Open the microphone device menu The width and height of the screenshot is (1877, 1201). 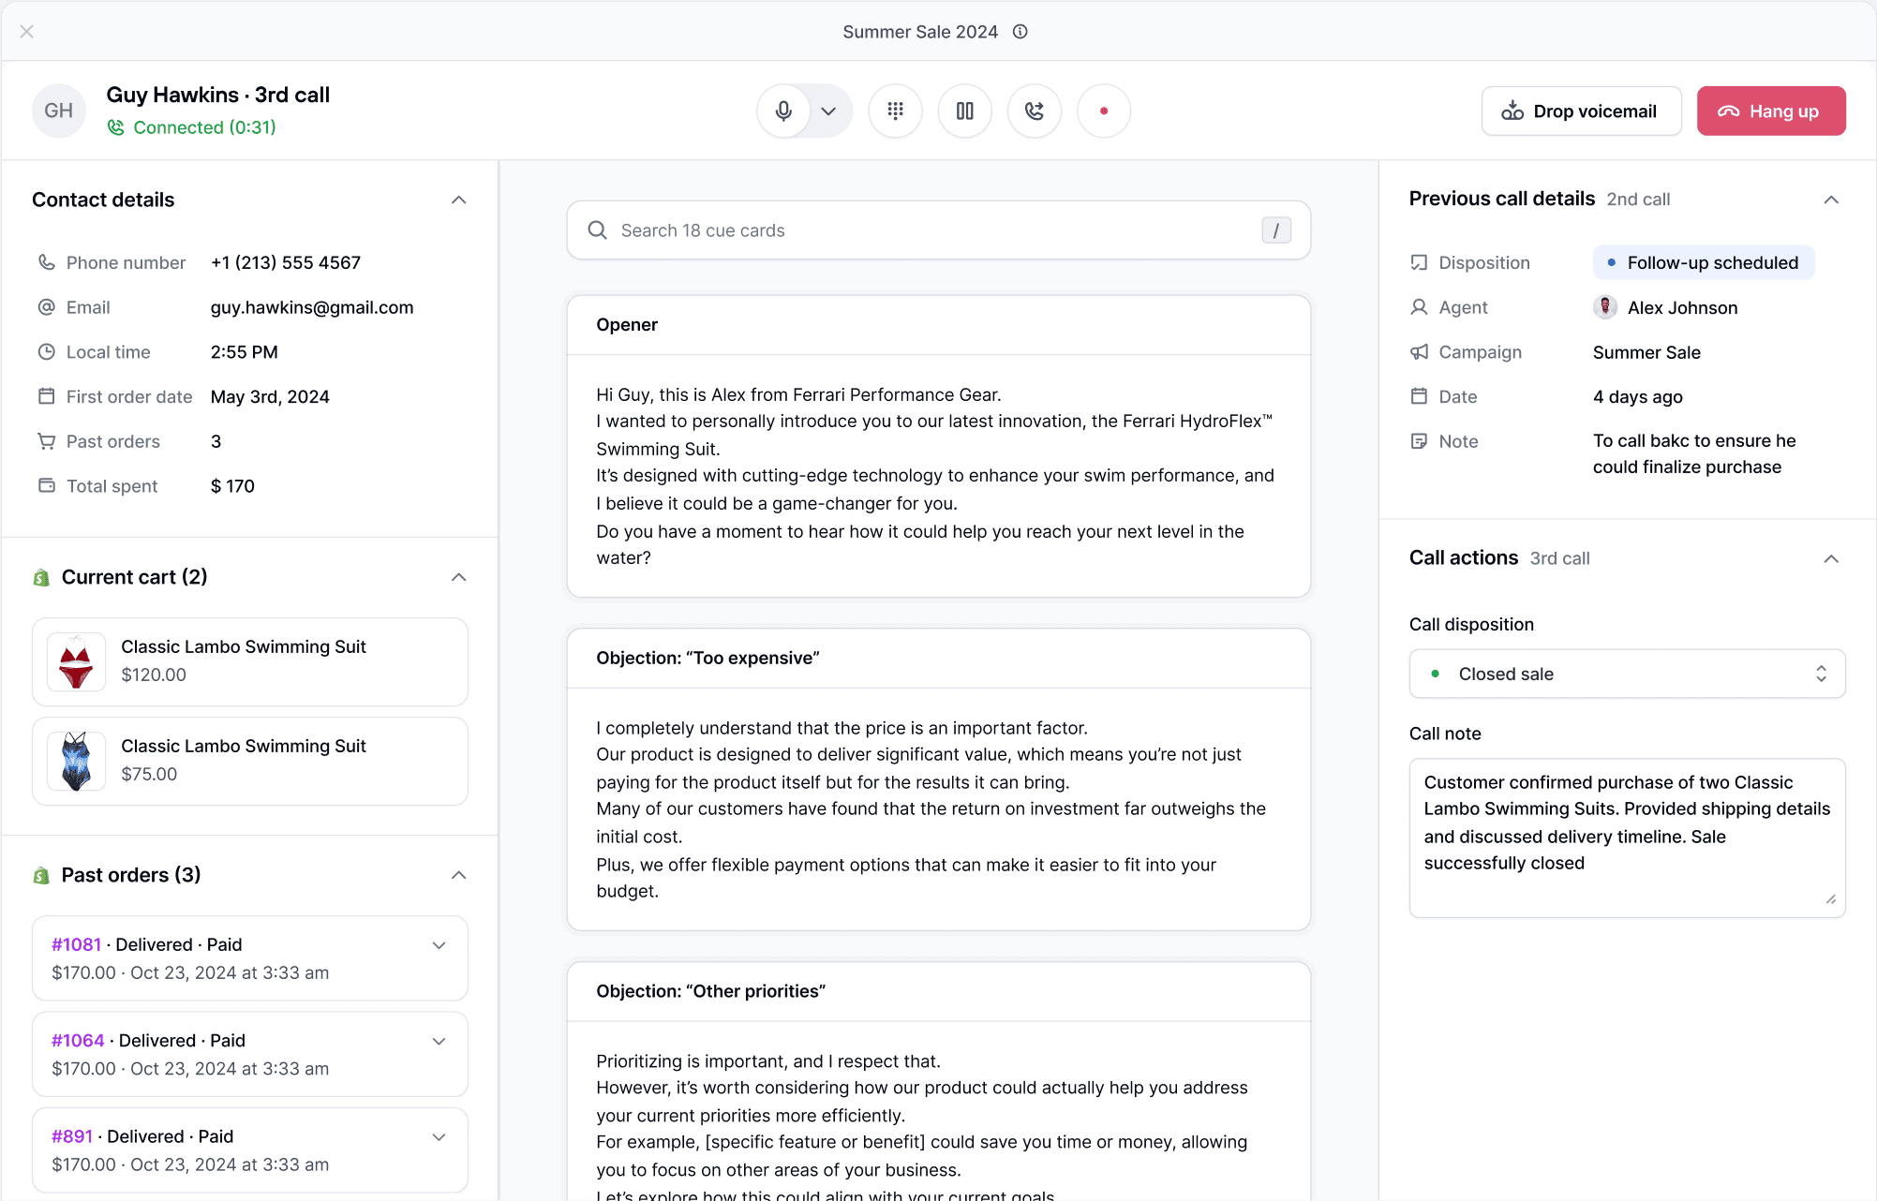(828, 111)
